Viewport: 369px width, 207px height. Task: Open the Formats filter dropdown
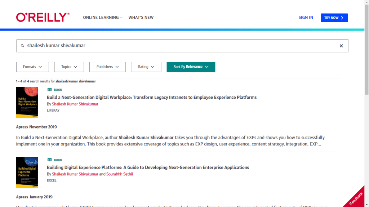[33, 67]
